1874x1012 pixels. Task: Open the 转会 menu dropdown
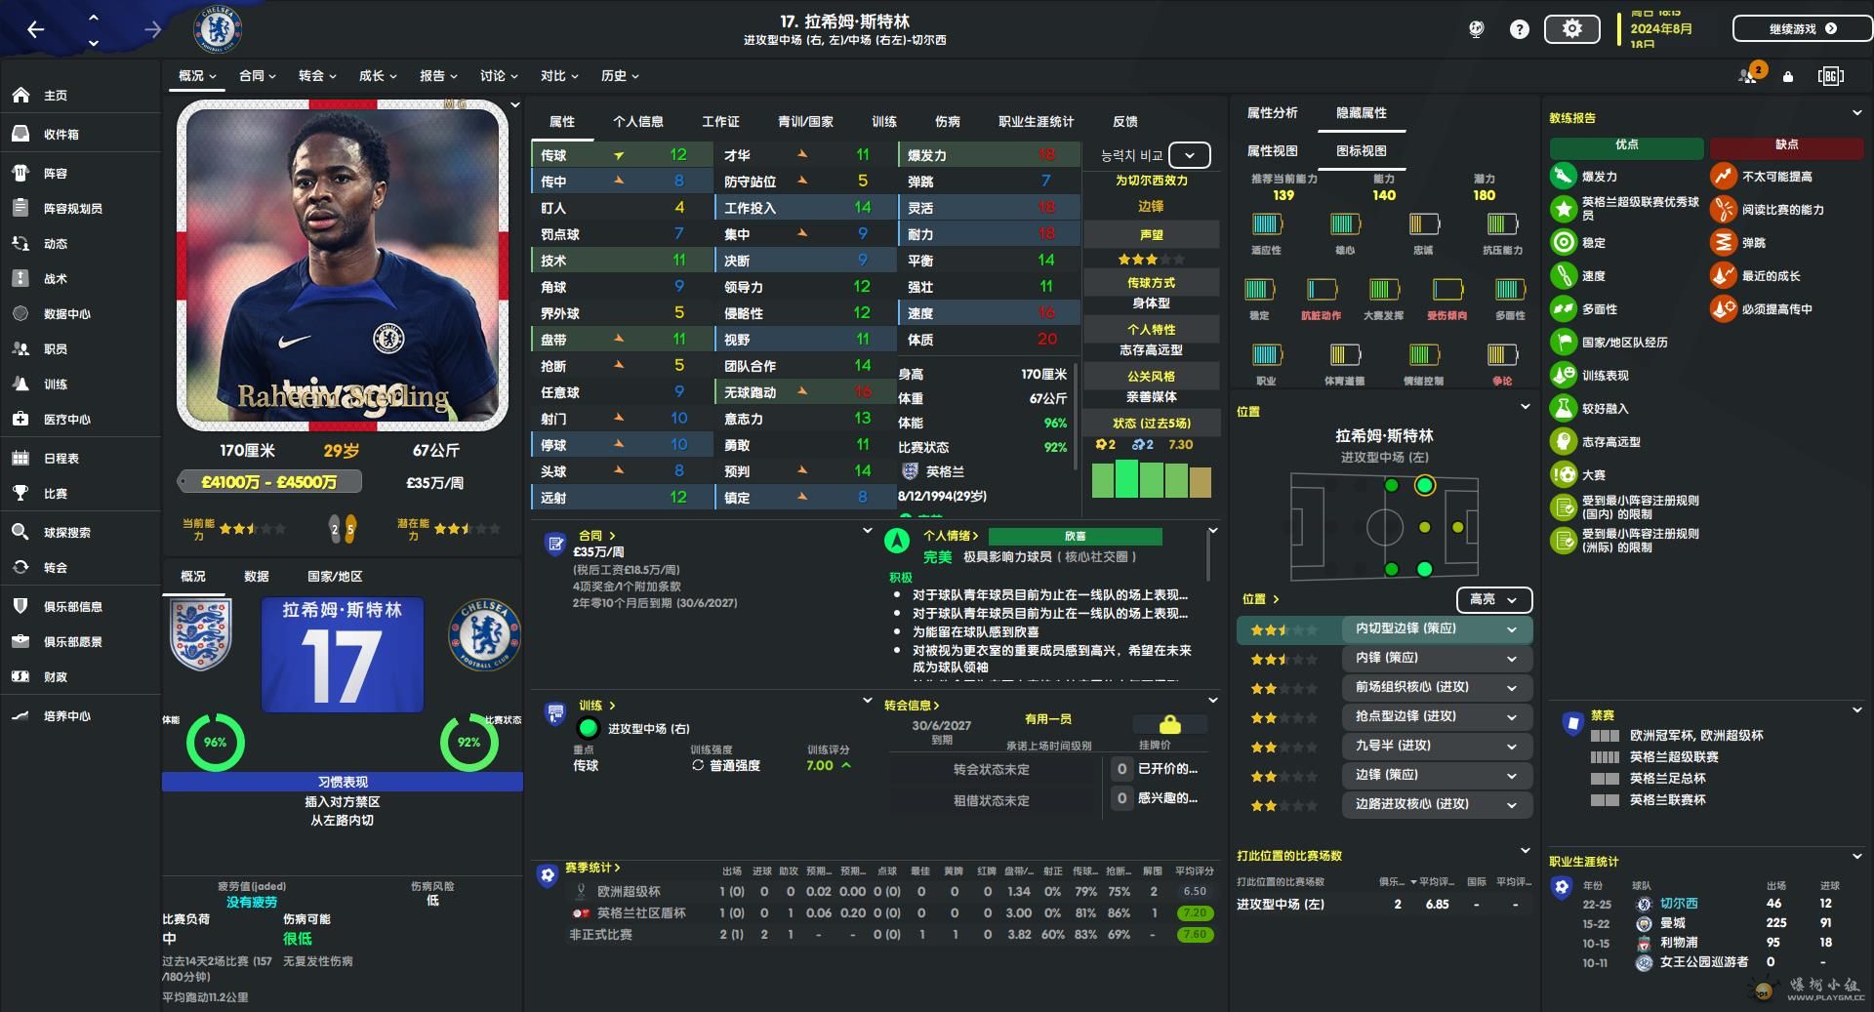click(317, 75)
